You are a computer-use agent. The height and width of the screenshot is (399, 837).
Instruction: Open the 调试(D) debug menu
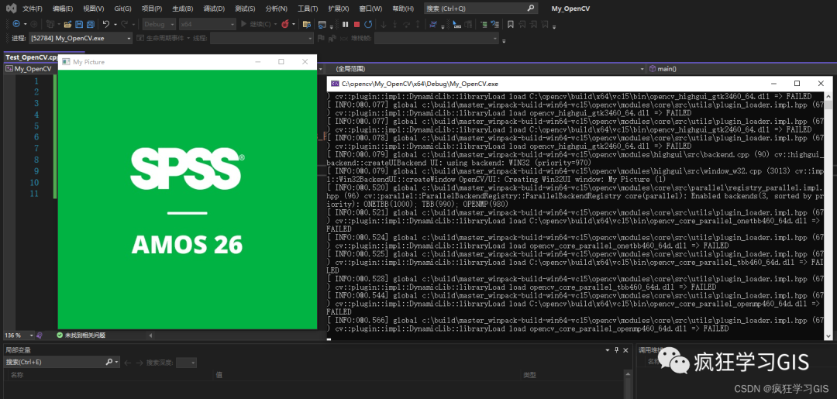[214, 9]
